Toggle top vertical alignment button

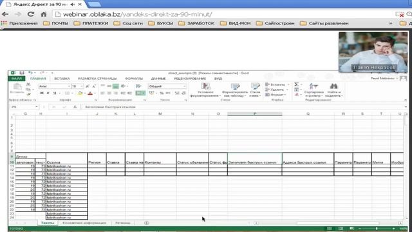tap(103, 86)
